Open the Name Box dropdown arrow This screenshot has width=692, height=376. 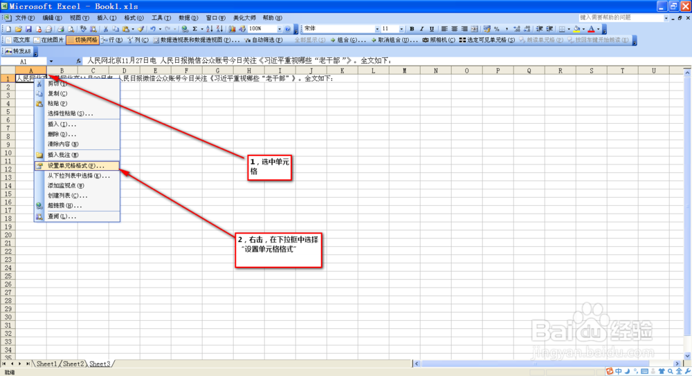[x=51, y=62]
